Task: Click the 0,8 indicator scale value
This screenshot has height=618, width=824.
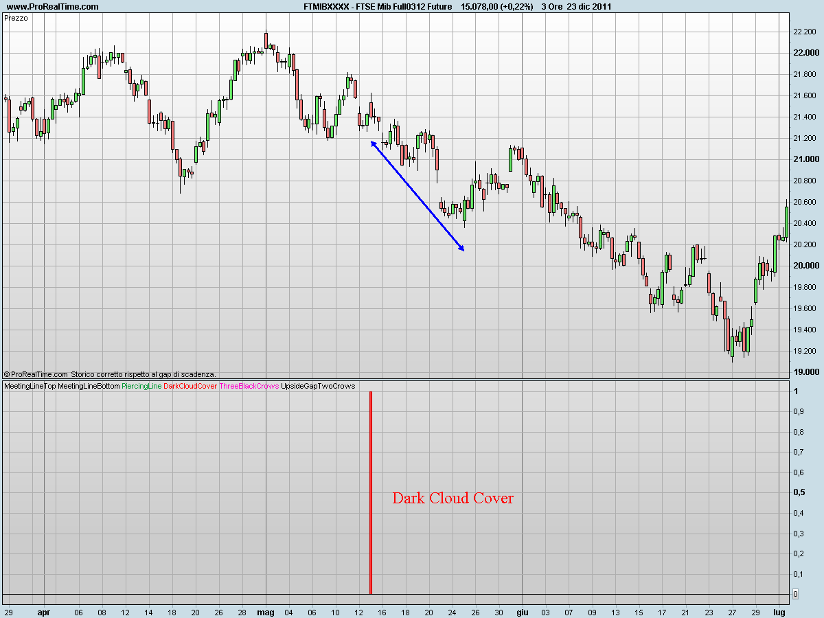Action: coord(798,432)
